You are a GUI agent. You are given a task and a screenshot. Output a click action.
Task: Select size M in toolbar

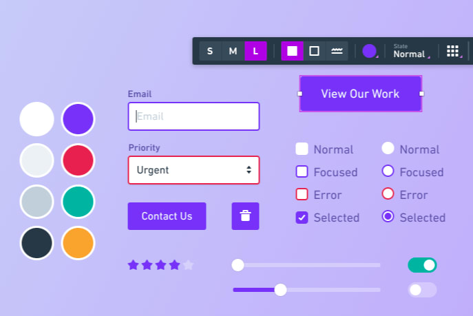[x=233, y=51]
